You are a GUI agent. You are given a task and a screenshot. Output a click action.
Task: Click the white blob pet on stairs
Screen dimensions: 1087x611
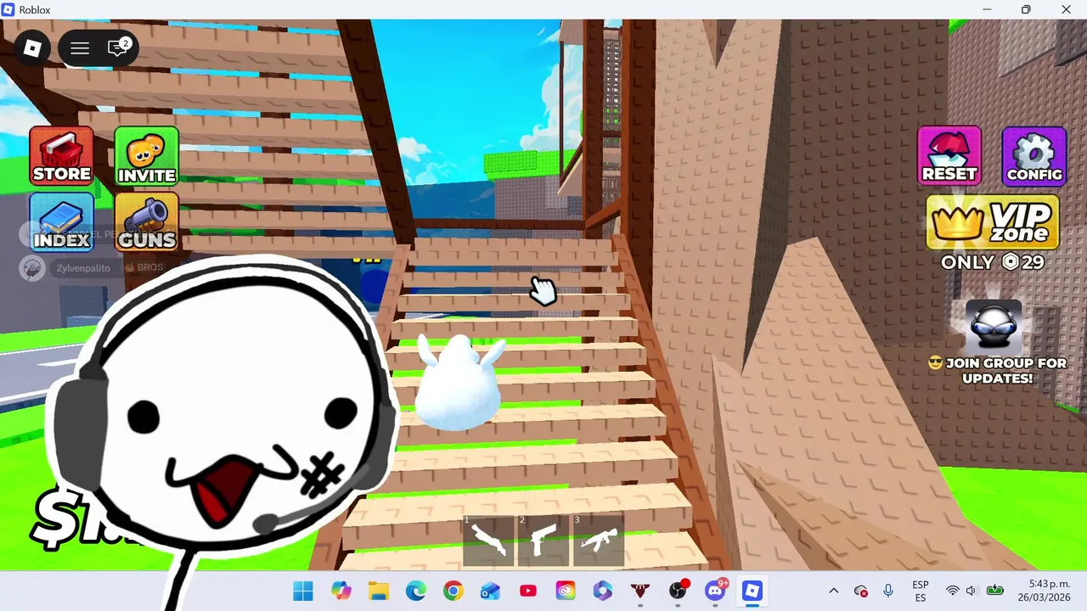pyautogui.click(x=459, y=382)
